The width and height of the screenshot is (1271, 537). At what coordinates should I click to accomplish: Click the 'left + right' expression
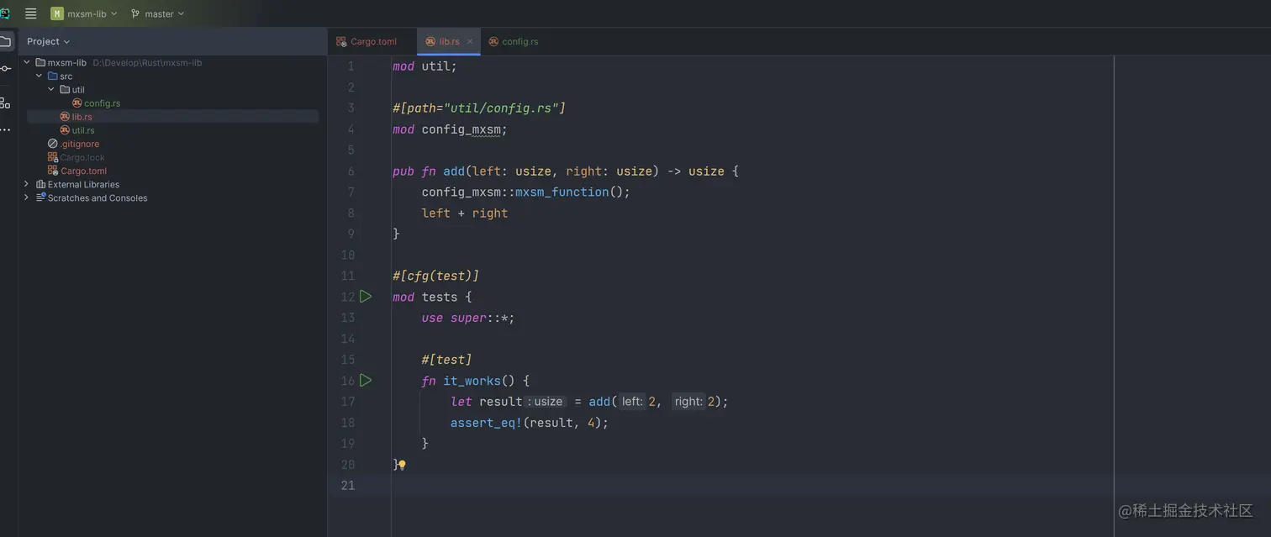(x=465, y=213)
